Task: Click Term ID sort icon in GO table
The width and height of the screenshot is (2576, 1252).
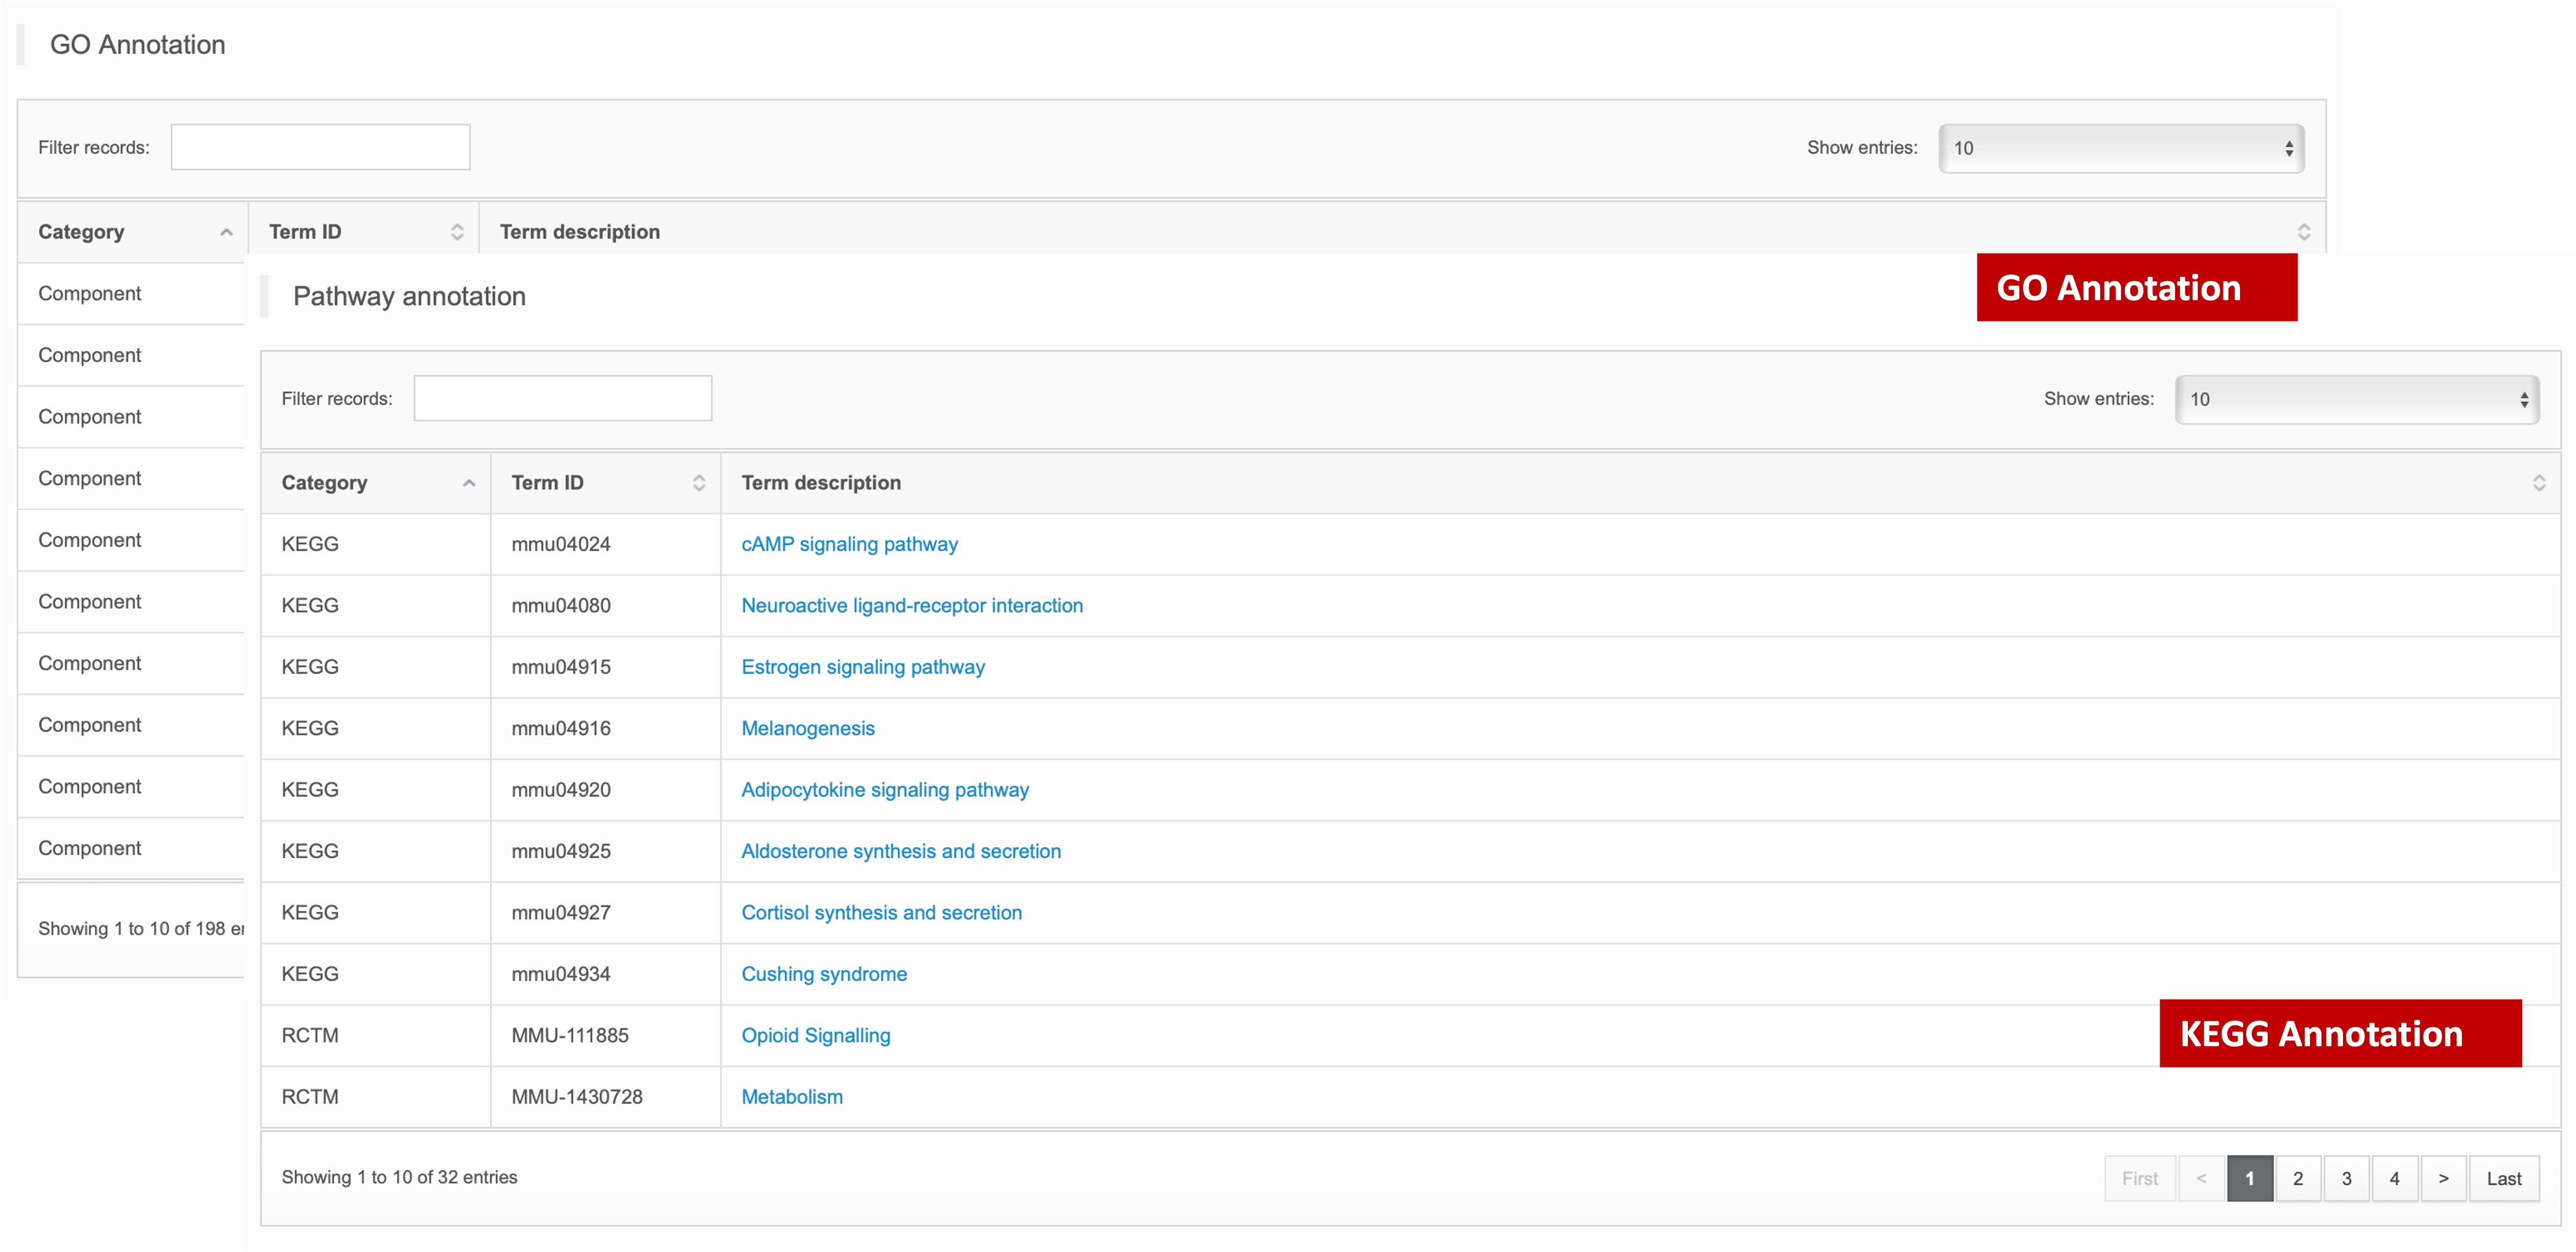Action: tap(457, 232)
